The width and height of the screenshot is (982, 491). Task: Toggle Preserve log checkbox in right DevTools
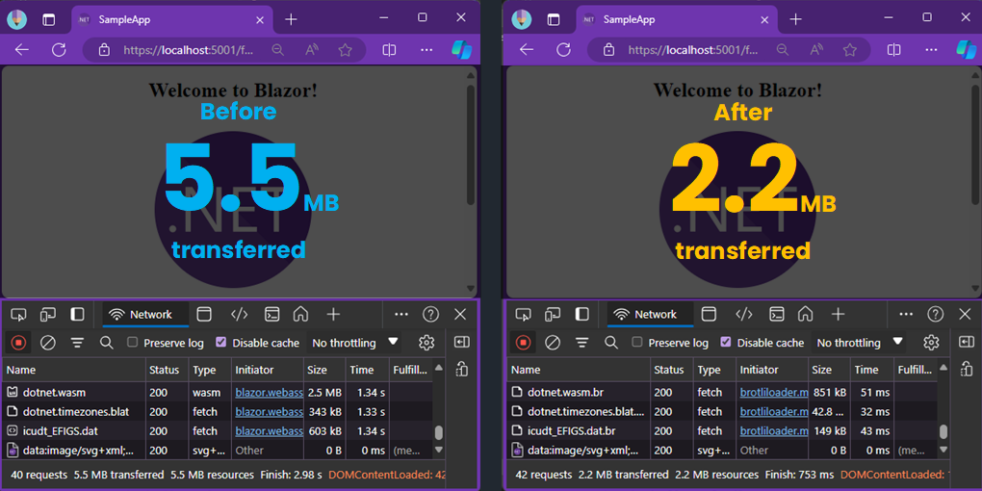637,342
